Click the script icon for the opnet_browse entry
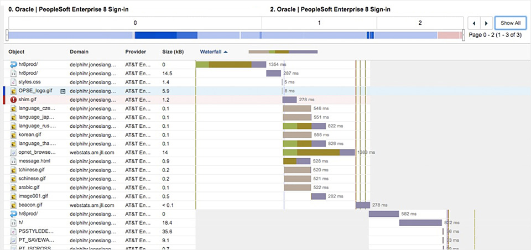 [x=13, y=152]
